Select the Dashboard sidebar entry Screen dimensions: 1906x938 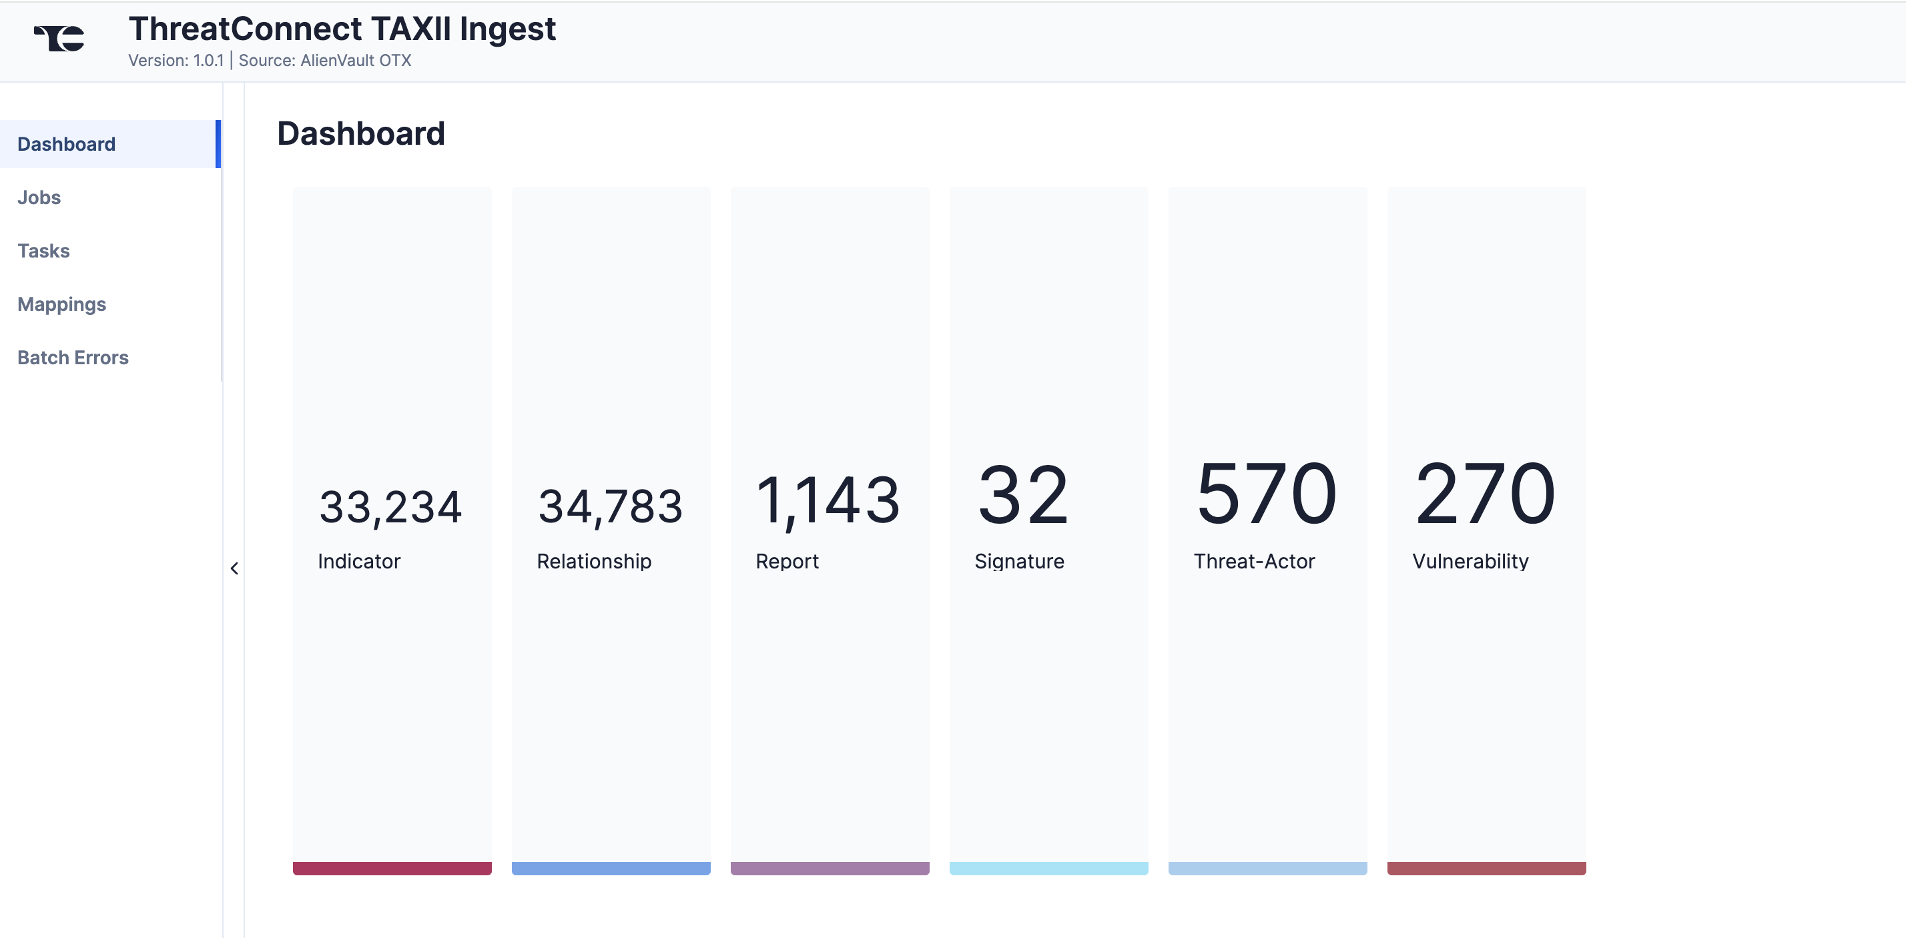coord(66,143)
